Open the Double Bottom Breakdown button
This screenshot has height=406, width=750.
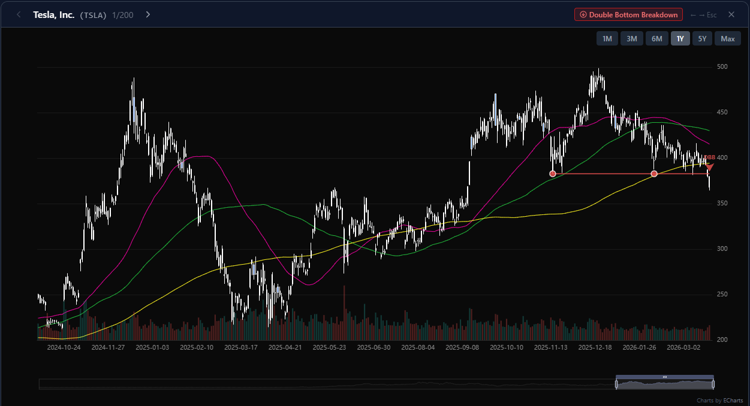tap(628, 14)
